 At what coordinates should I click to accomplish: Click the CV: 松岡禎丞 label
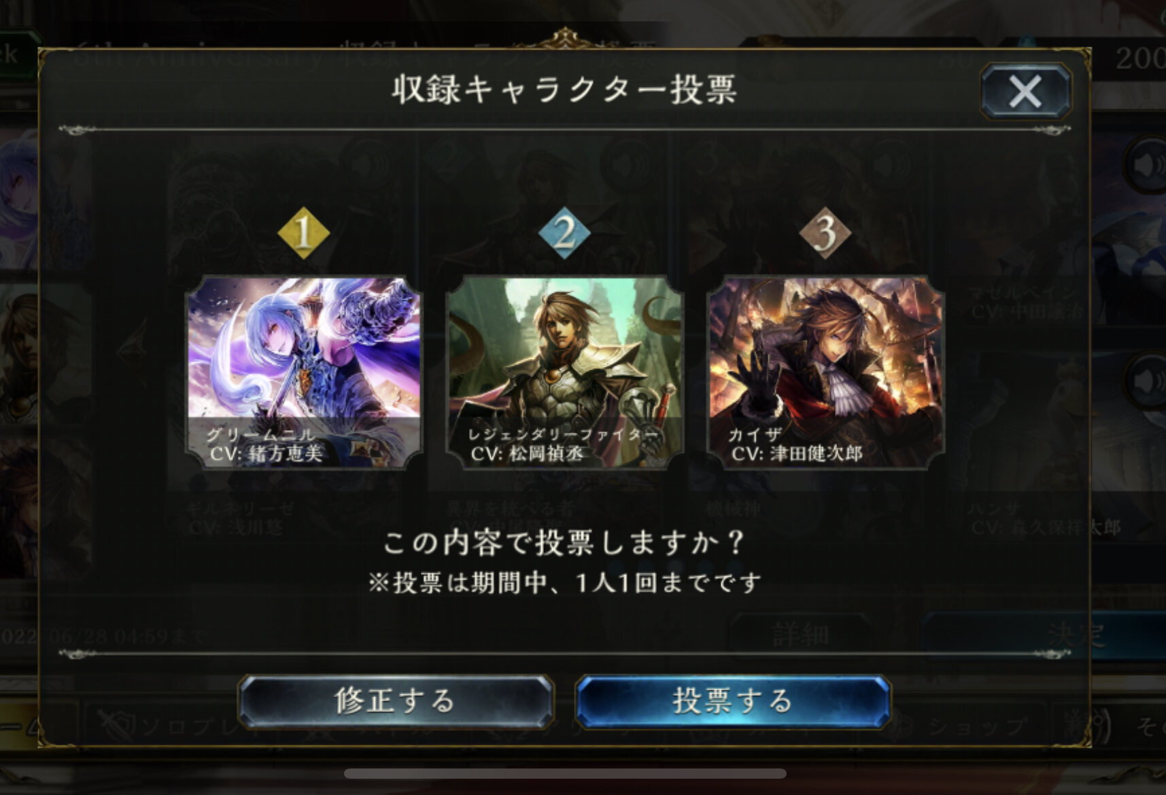click(528, 453)
